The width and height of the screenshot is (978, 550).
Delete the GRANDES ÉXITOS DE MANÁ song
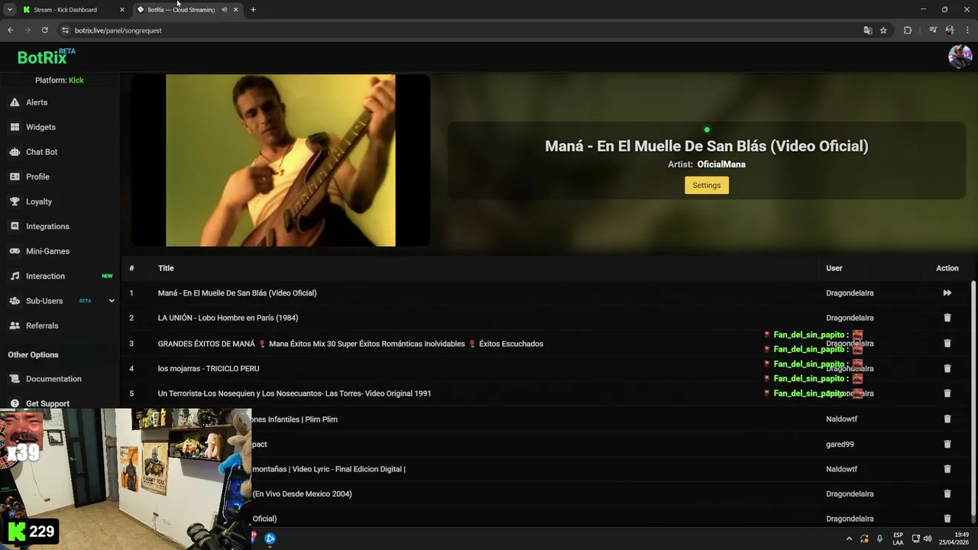[x=947, y=344]
